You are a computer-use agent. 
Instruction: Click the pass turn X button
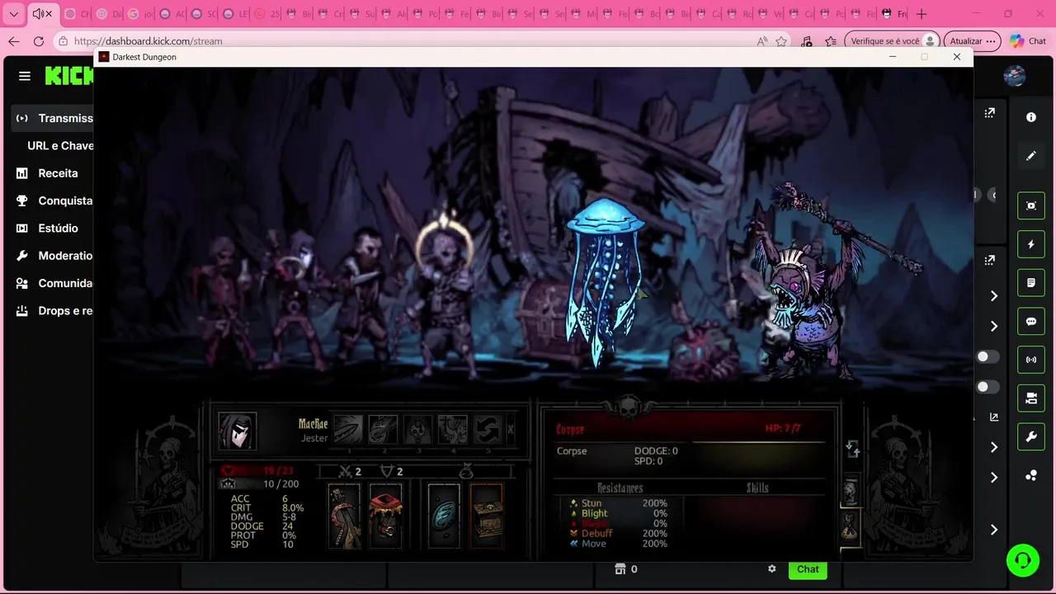(510, 429)
